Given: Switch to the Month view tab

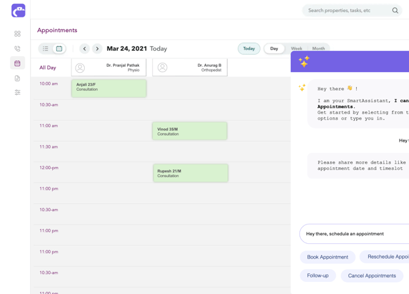Looking at the screenshot, I should (318, 49).
